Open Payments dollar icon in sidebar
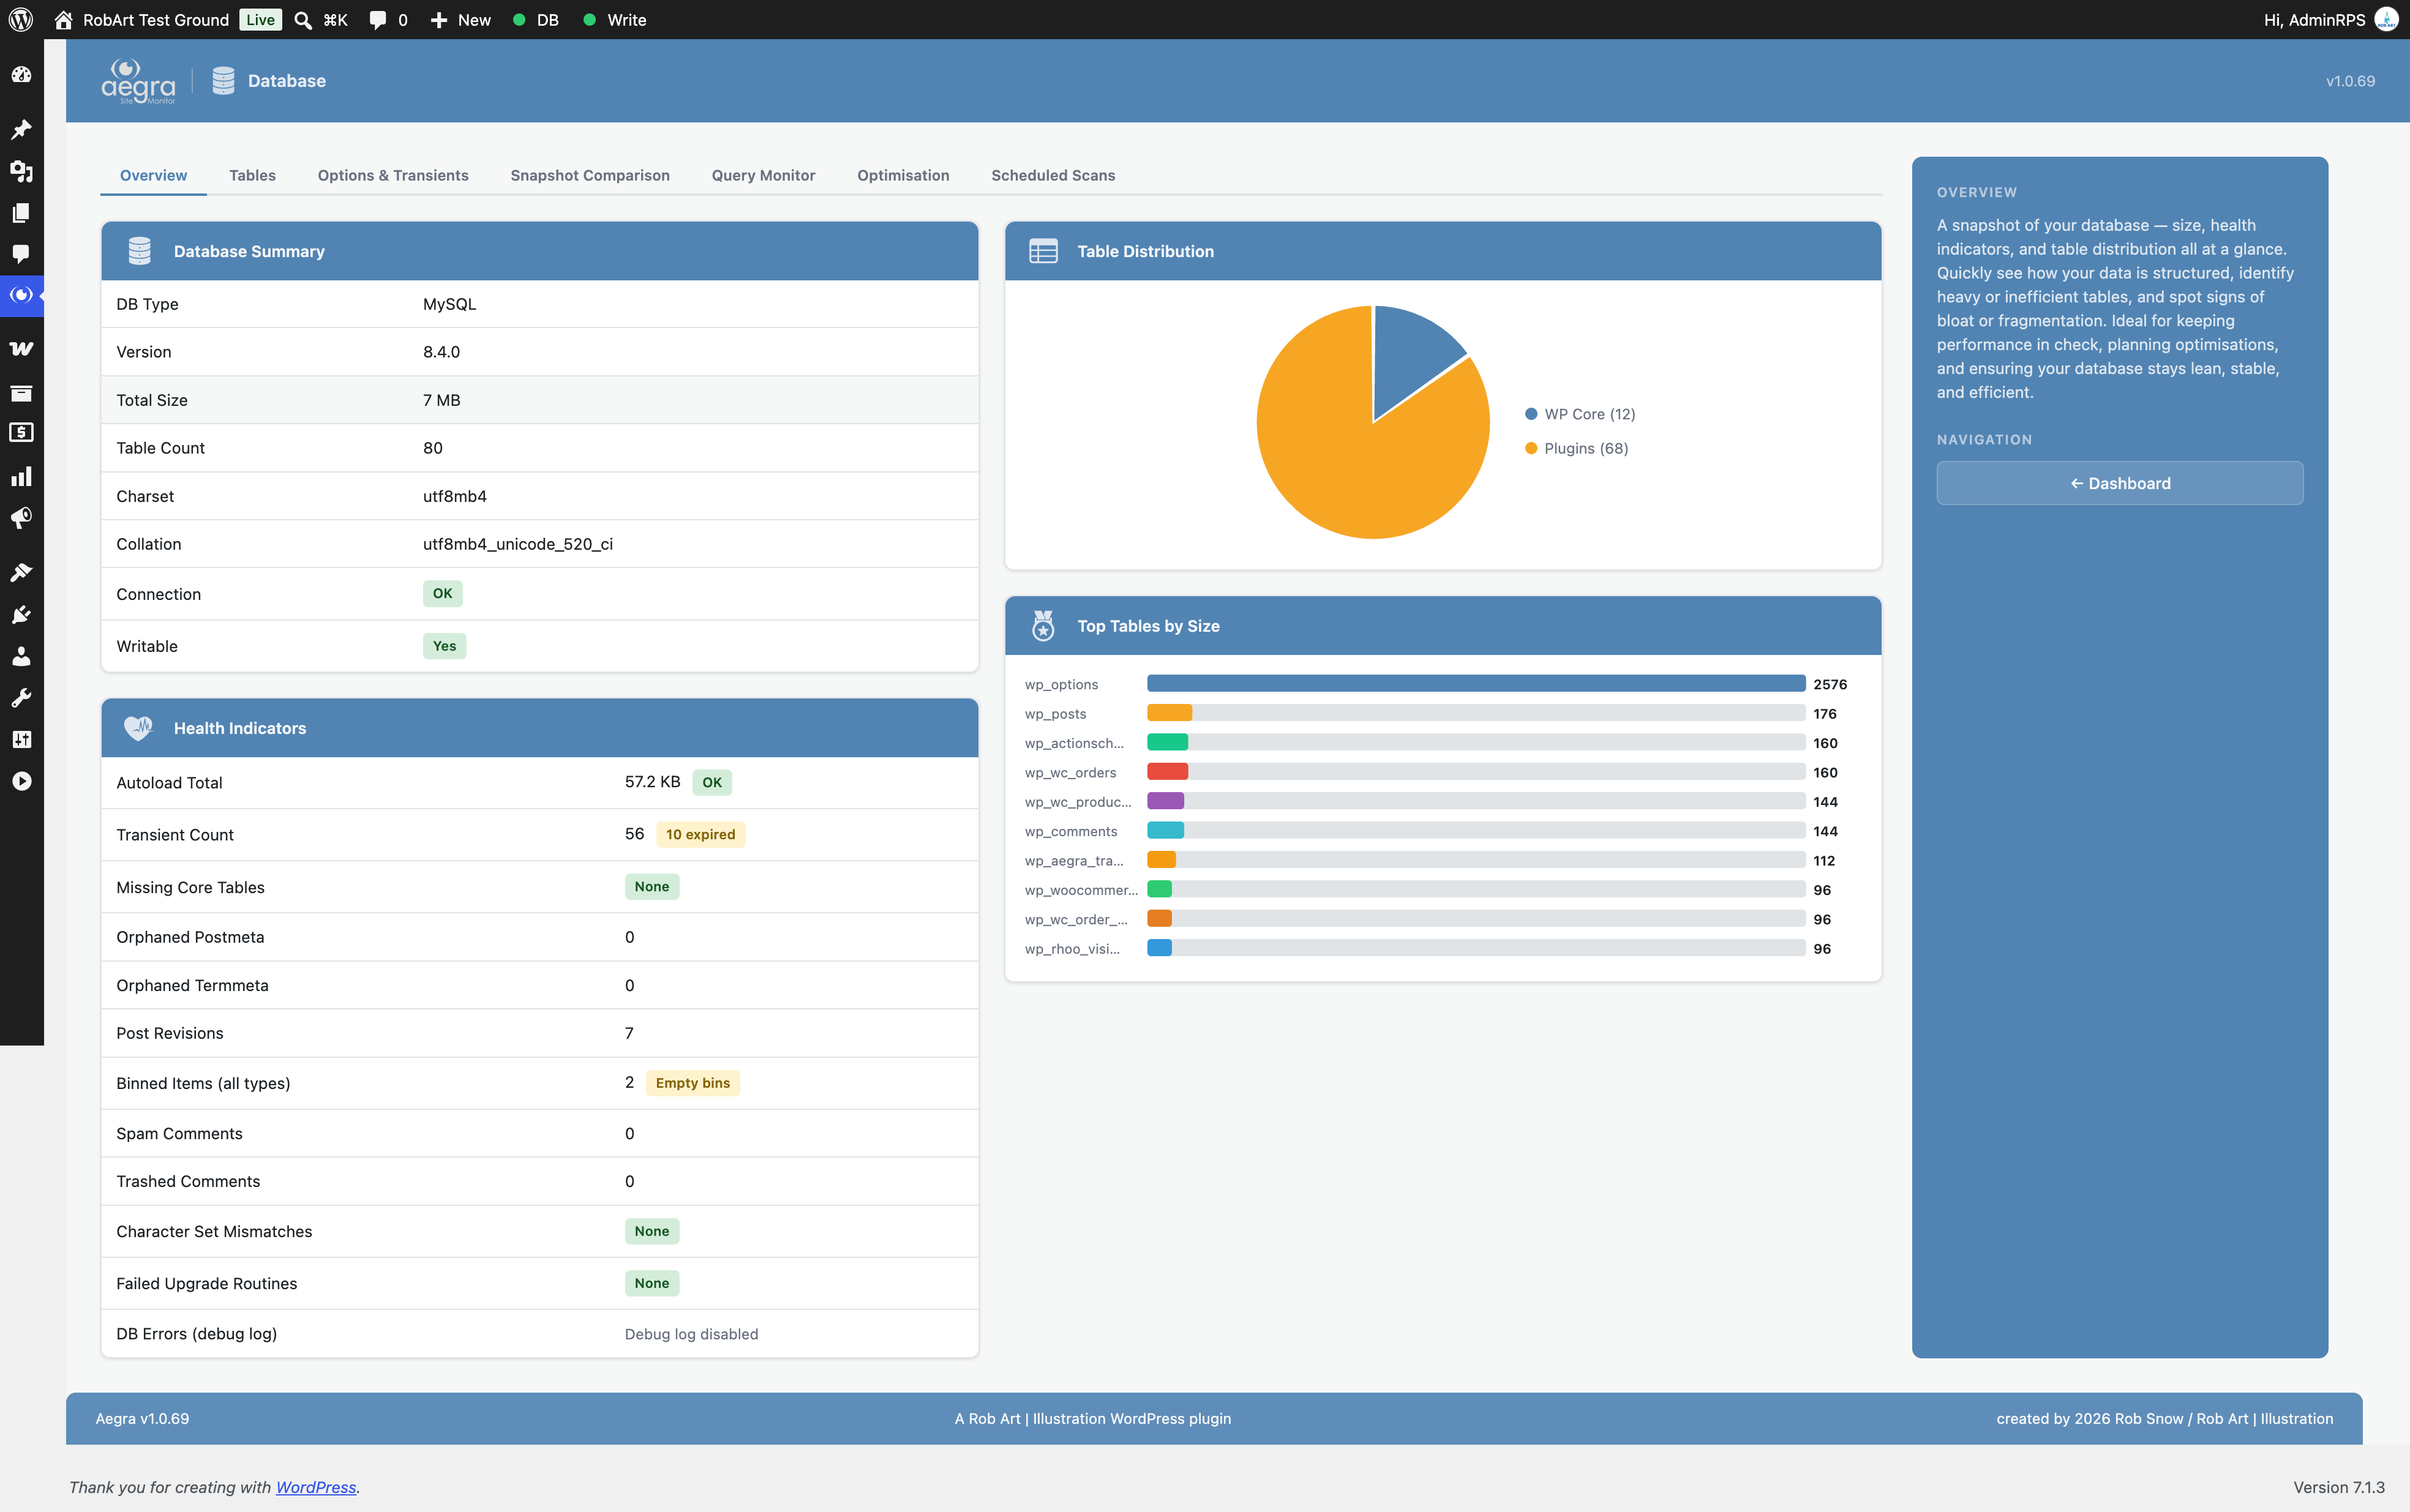The width and height of the screenshot is (2410, 1512). tap(21, 432)
